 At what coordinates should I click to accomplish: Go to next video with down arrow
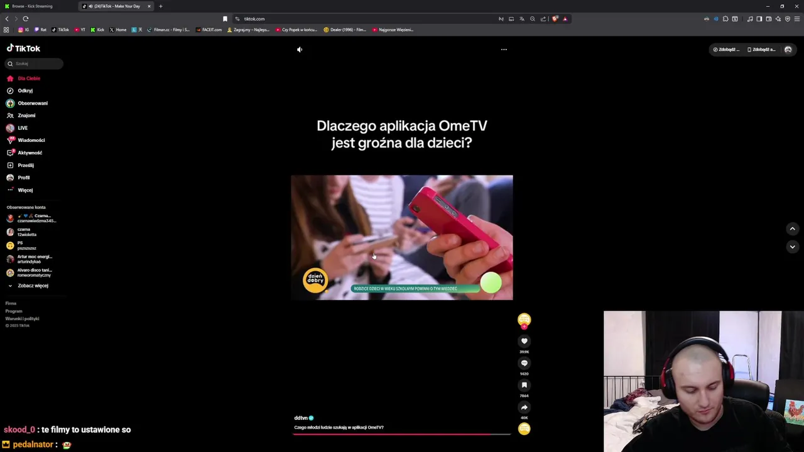pyautogui.click(x=792, y=247)
